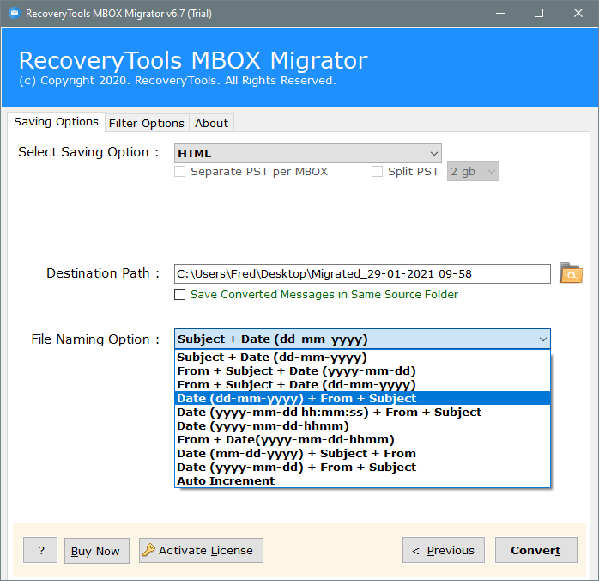Go back with the Previous button
599x581 pixels.
tap(443, 550)
